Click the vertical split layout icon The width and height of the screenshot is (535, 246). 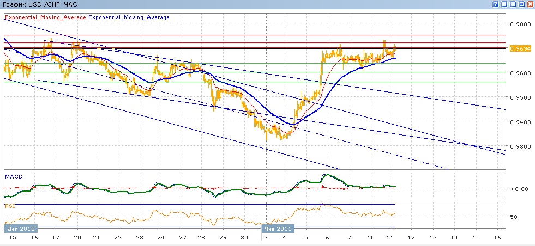504,4
